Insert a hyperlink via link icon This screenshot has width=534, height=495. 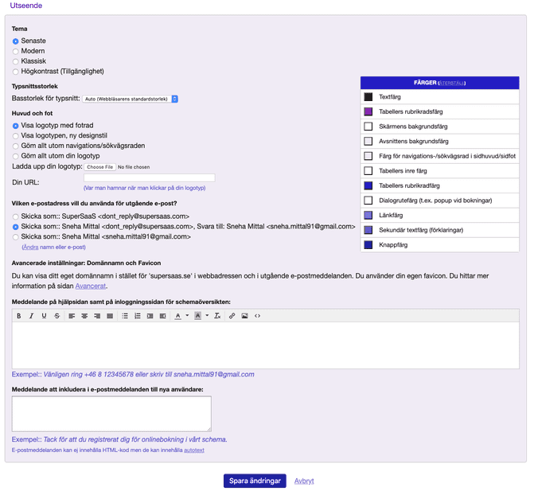pyautogui.click(x=232, y=316)
